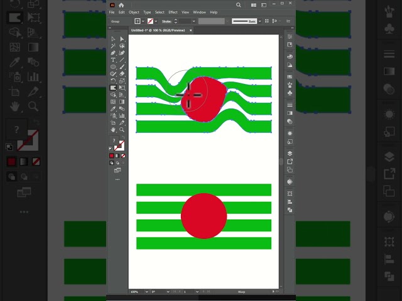The image size is (402, 301).
Task: Select the active Warp tool
Action: tap(113, 88)
